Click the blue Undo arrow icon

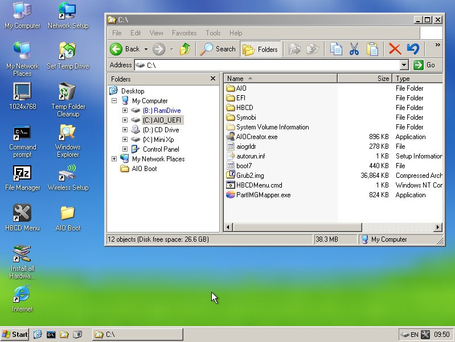[x=413, y=49]
